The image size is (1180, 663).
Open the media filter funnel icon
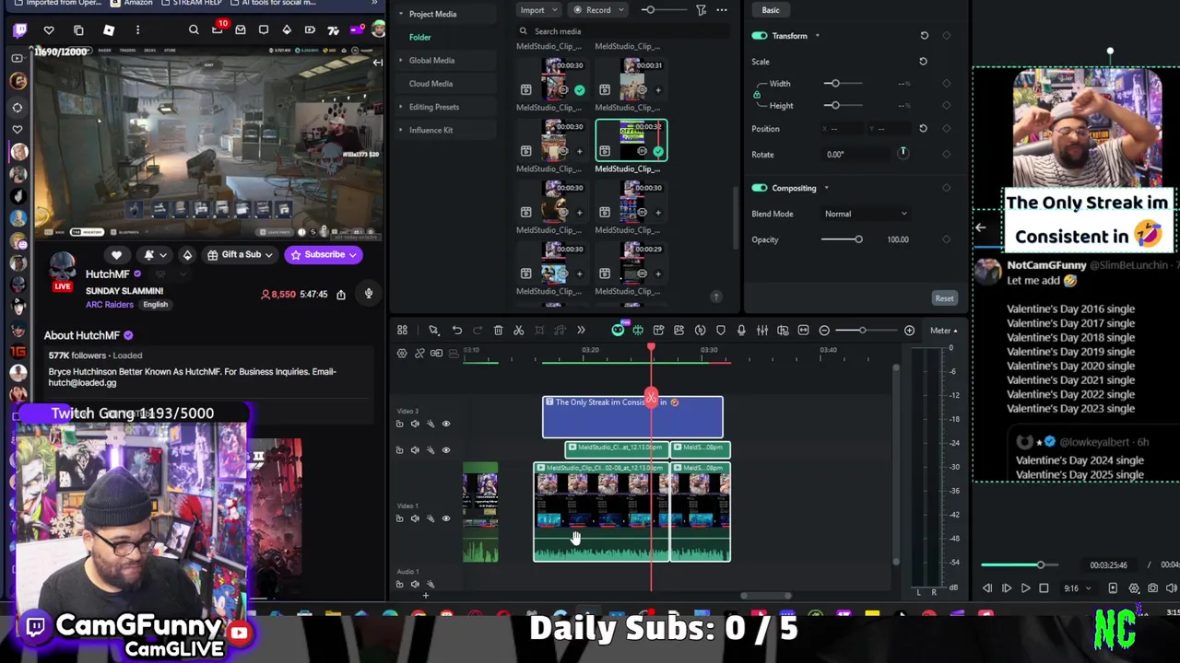[702, 10]
